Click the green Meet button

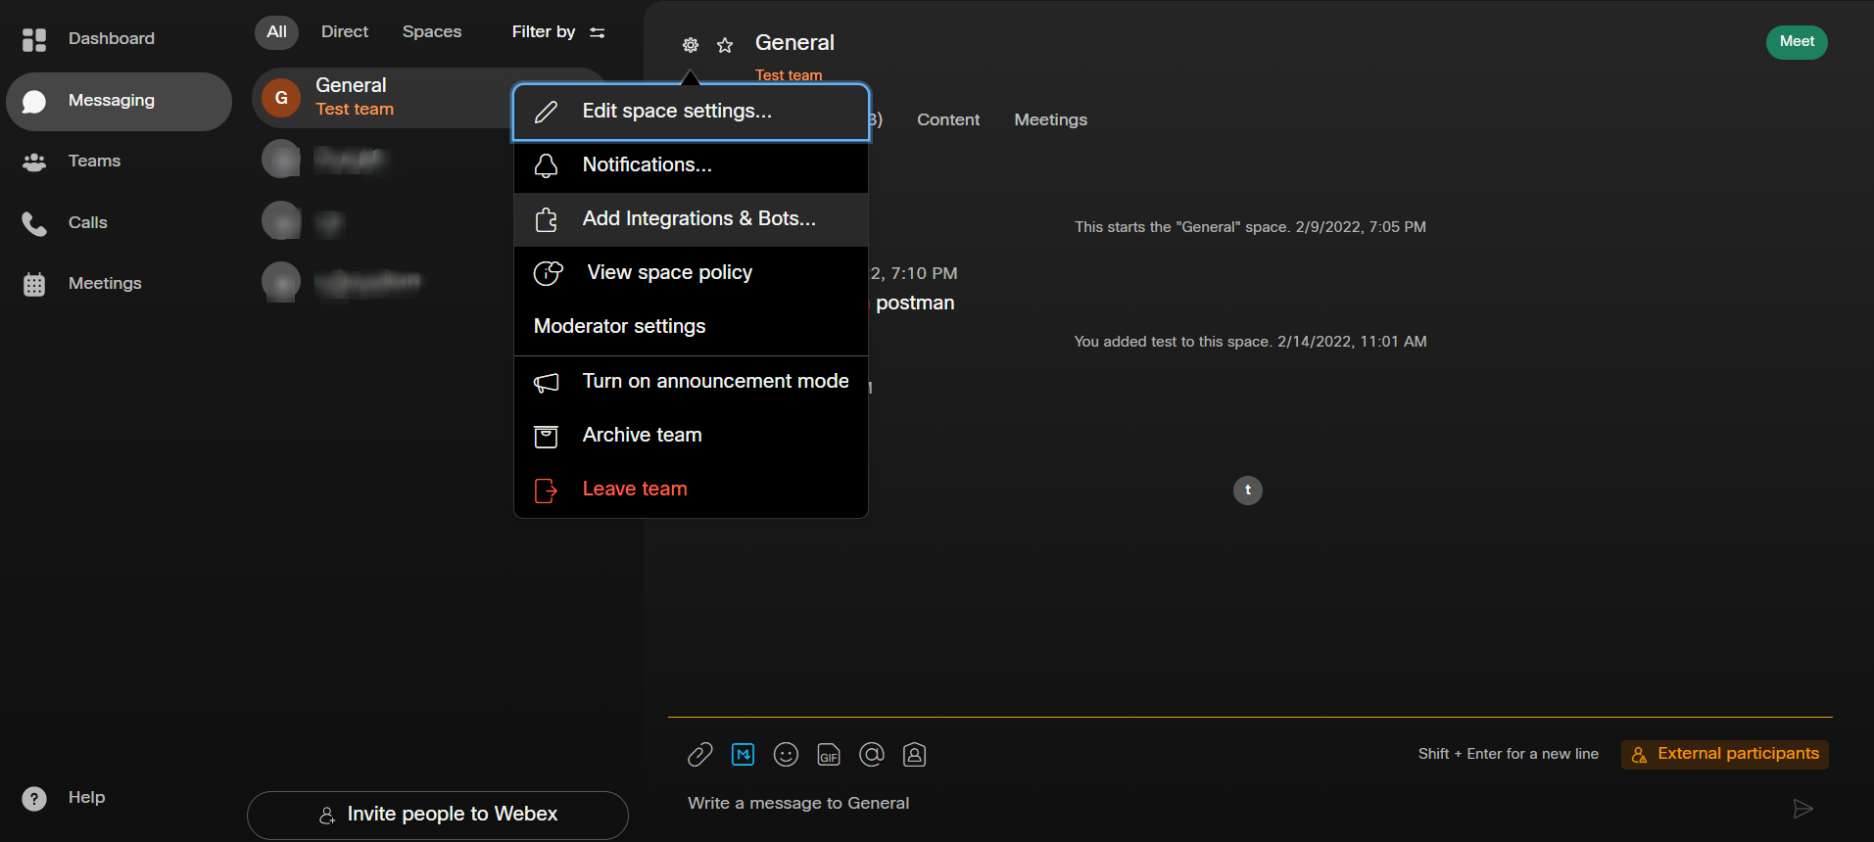[1797, 42]
